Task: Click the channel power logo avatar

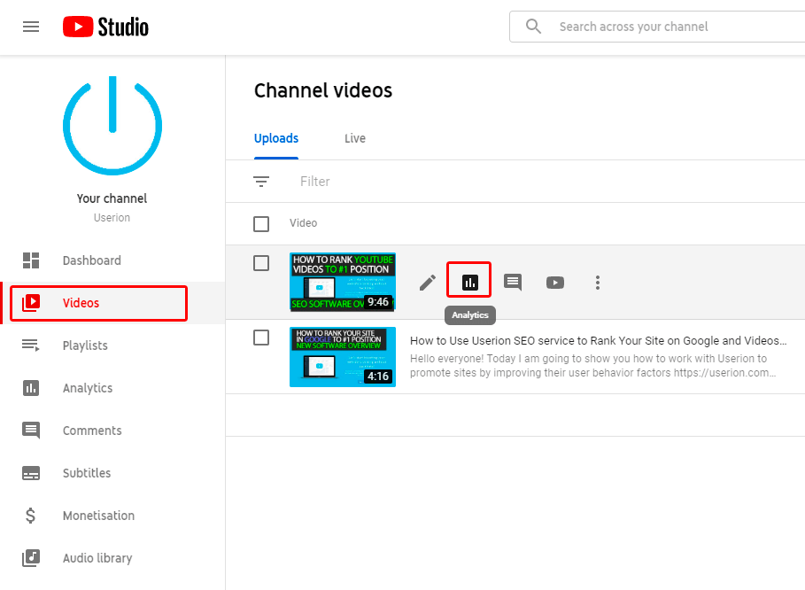Action: pos(112,126)
